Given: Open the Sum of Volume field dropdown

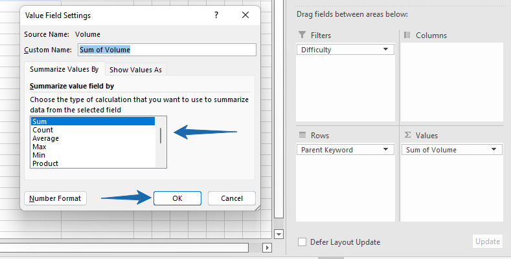Looking at the screenshot, I should point(494,149).
